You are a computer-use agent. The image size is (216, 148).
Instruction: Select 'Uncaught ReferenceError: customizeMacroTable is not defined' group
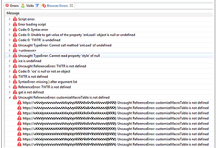point(64,98)
